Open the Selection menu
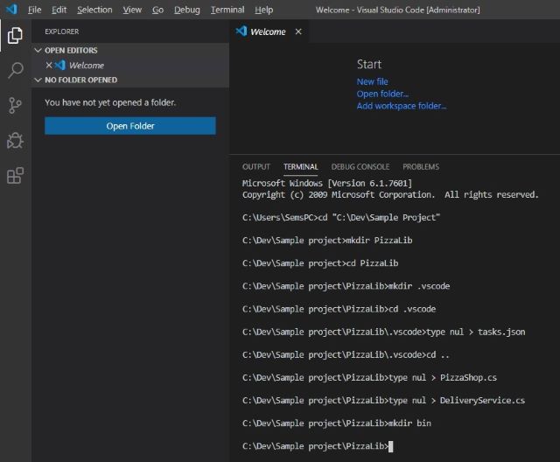Screen dimensions: 560x462 tap(94, 10)
